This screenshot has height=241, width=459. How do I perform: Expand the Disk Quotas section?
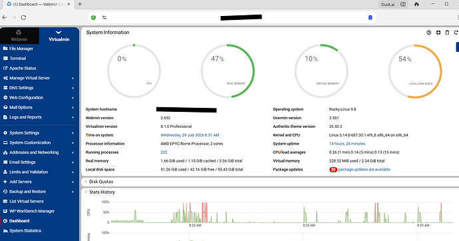pyautogui.click(x=101, y=182)
